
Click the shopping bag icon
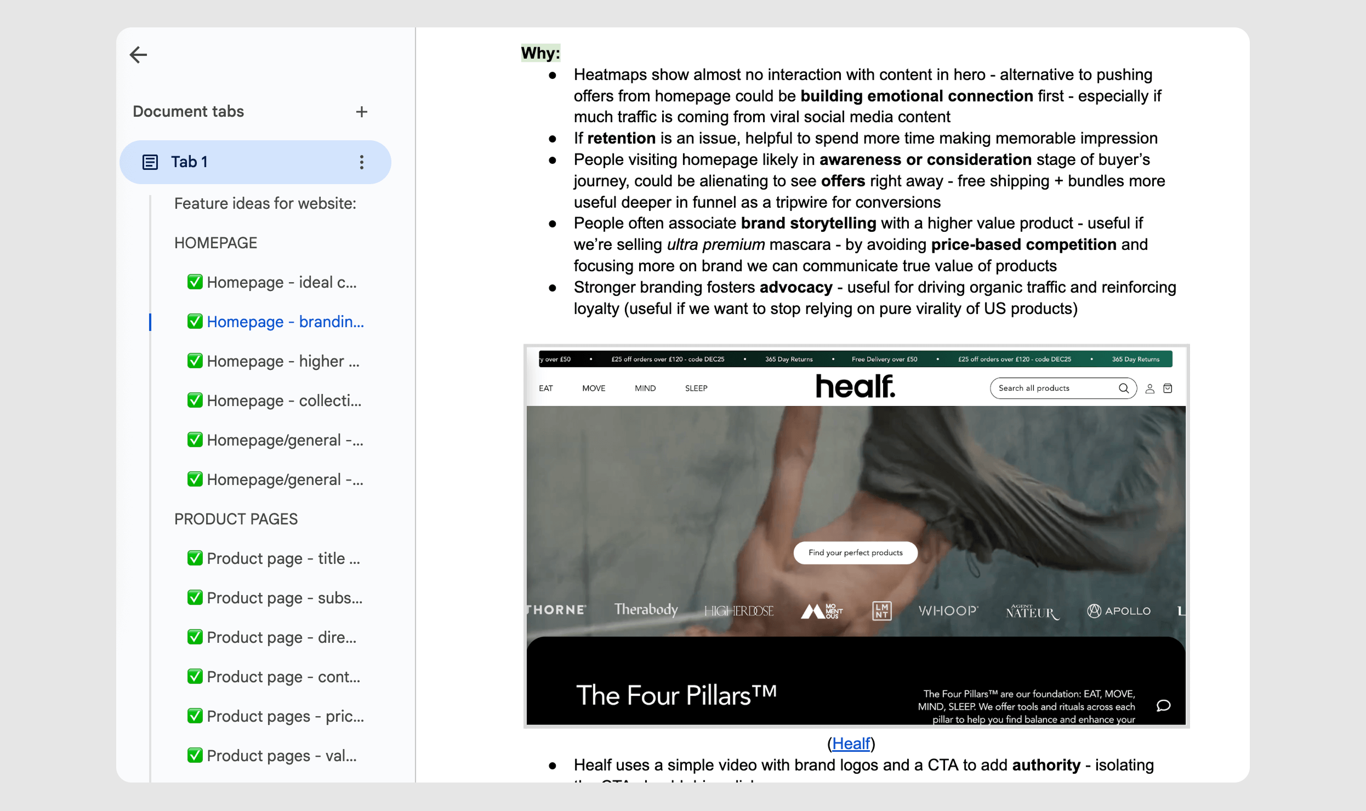coord(1168,389)
